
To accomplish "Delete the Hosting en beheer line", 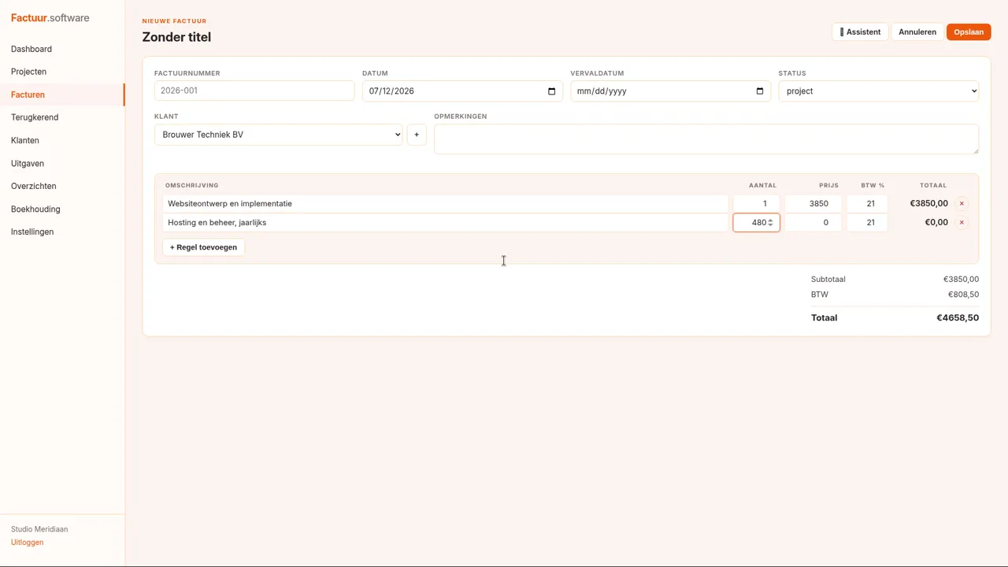I will click(x=962, y=222).
